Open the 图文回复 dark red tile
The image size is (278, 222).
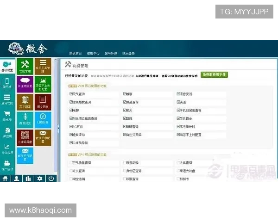pos(43,102)
